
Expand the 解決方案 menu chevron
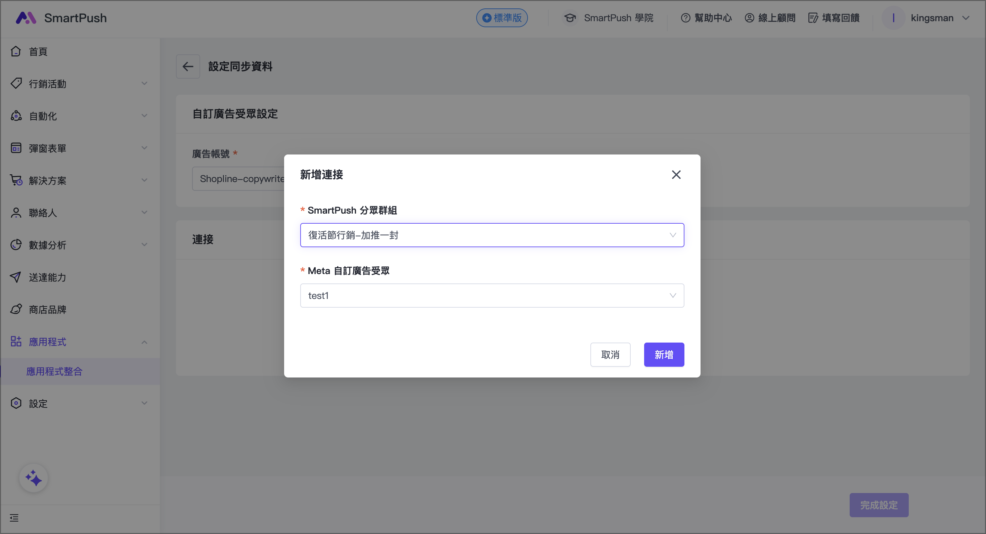click(x=144, y=180)
